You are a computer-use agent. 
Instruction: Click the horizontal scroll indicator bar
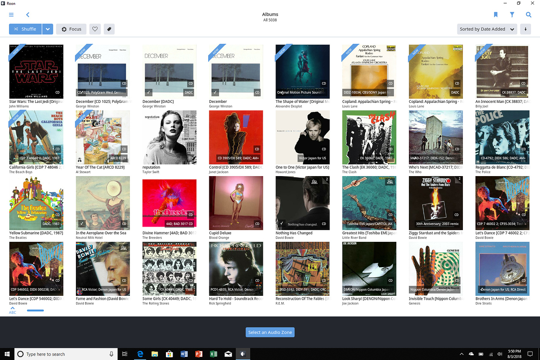pyautogui.click(x=35, y=310)
